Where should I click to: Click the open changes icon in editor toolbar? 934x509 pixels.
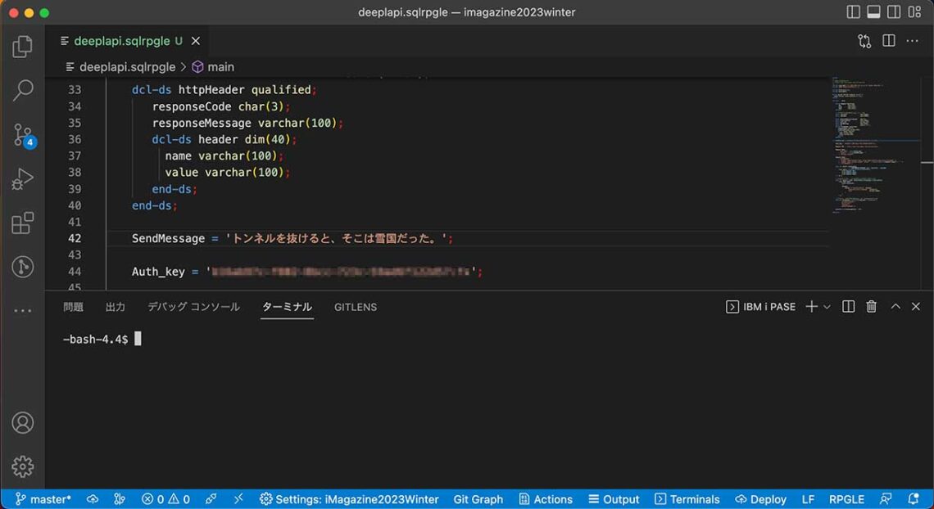click(x=864, y=41)
